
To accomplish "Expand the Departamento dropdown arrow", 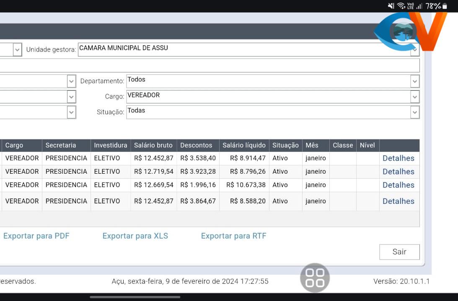I will click(414, 81).
